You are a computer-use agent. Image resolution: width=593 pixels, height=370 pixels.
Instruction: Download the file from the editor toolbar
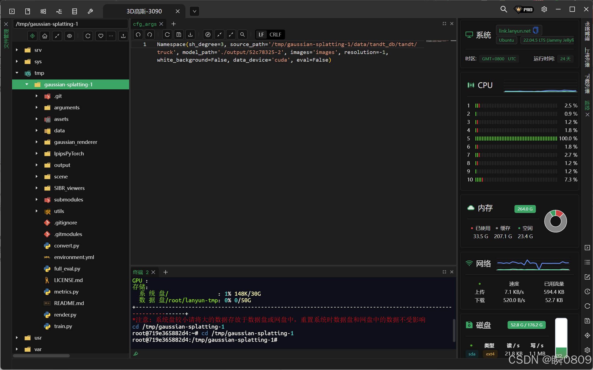(x=190, y=35)
